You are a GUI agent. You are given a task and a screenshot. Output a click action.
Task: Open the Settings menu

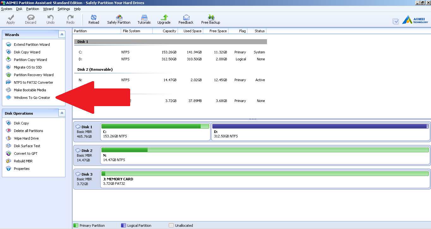[64, 9]
